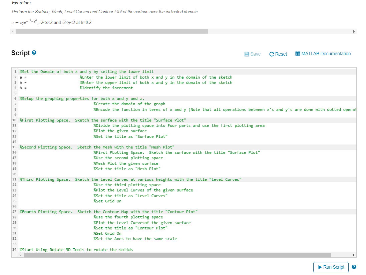Click the "%Set the title as "Level Curves"" comment
The width and height of the screenshot is (366, 275).
[130, 196]
